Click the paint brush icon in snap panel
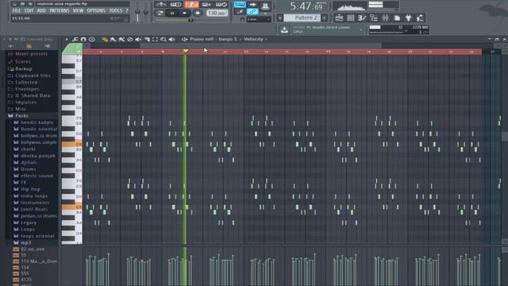The height and width of the screenshot is (286, 508). point(240,12)
